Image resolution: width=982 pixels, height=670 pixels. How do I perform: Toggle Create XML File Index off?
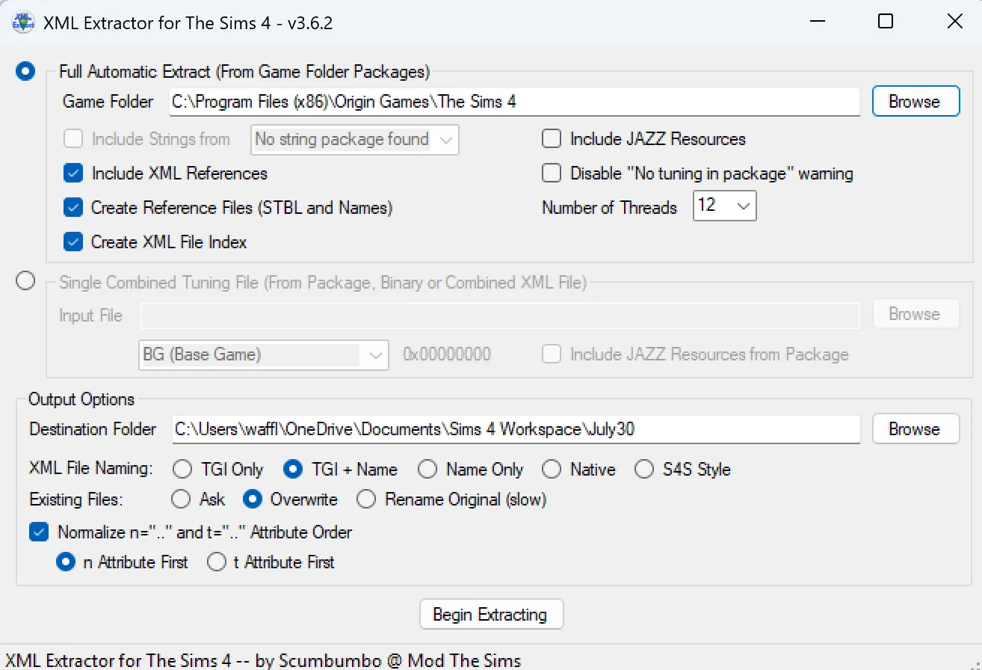point(72,242)
